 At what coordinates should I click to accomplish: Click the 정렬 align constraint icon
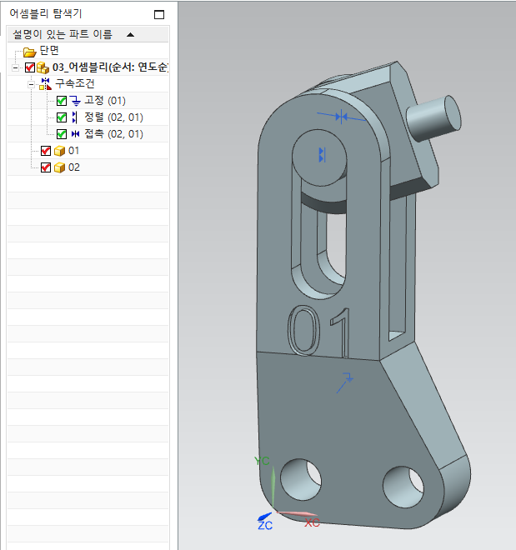tap(74, 117)
